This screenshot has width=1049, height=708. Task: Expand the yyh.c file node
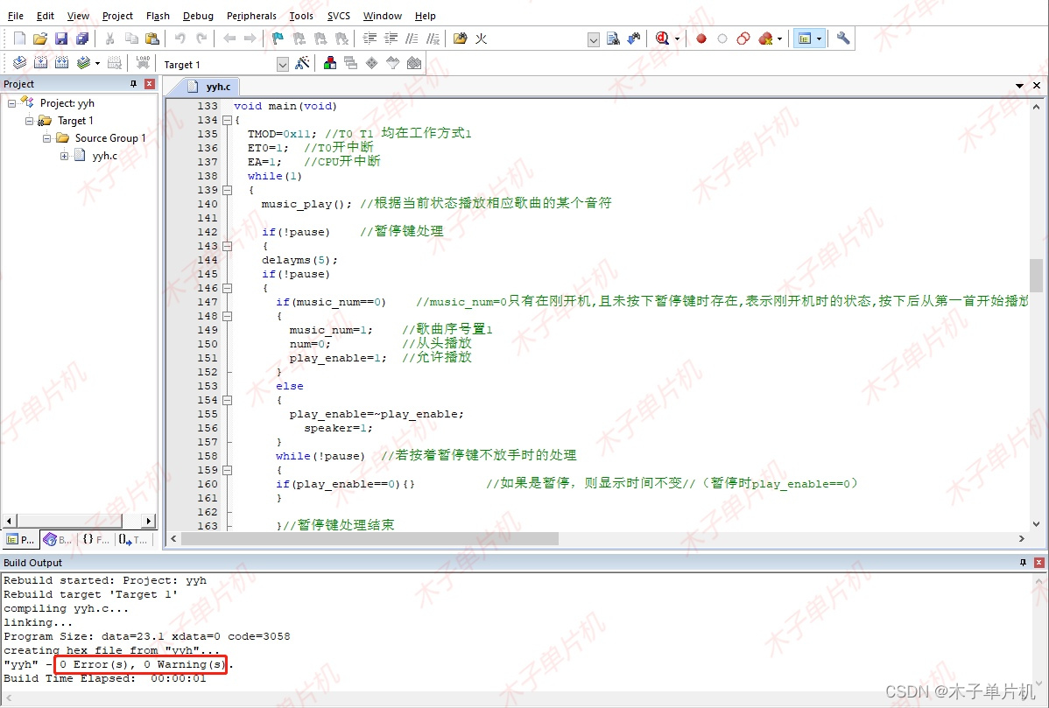coord(64,156)
